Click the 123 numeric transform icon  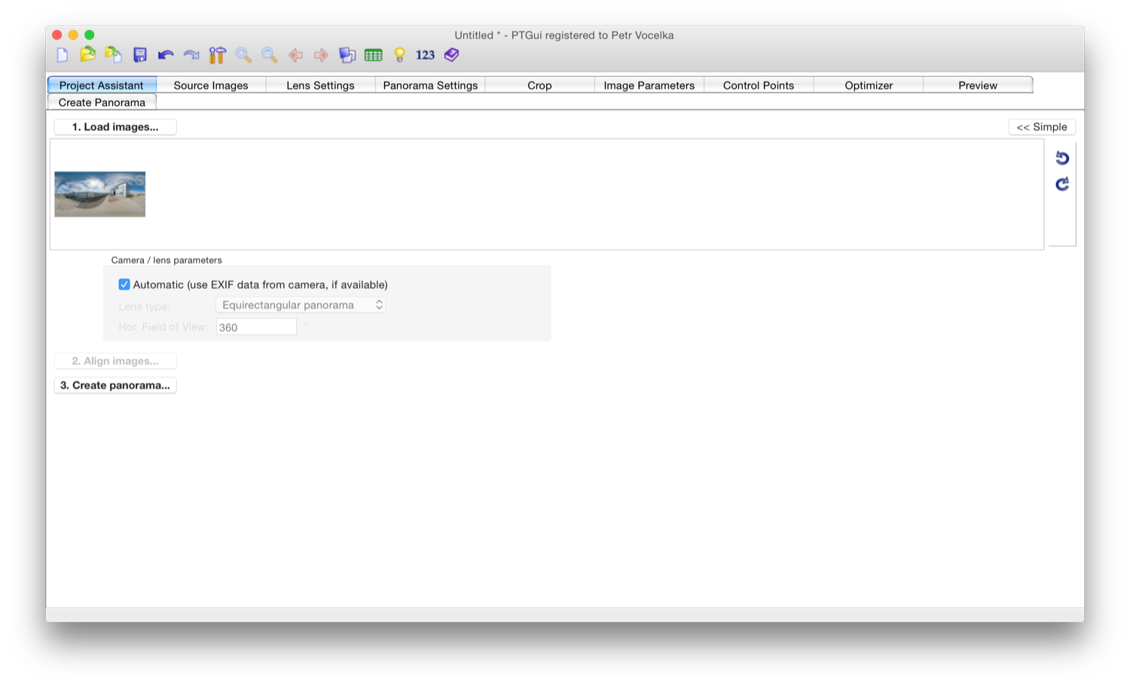coord(426,55)
